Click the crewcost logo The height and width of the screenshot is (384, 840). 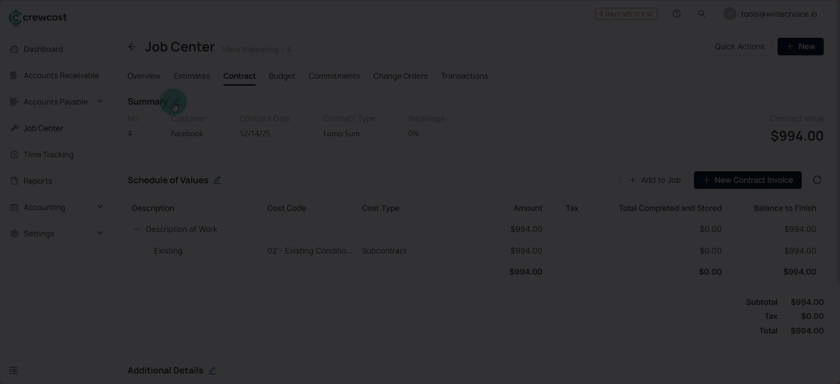pyautogui.click(x=38, y=18)
